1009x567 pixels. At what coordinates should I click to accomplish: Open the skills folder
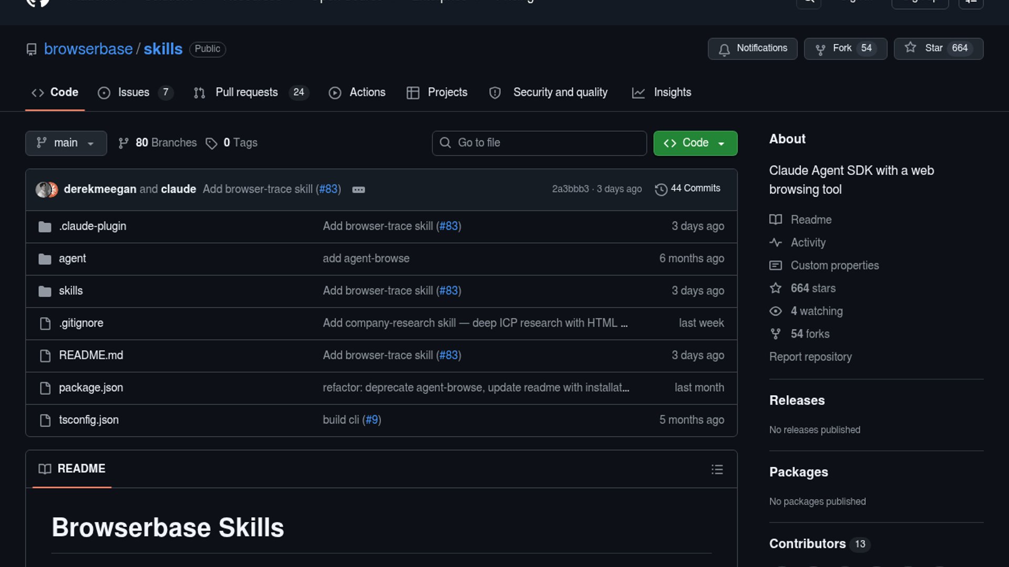(x=70, y=290)
